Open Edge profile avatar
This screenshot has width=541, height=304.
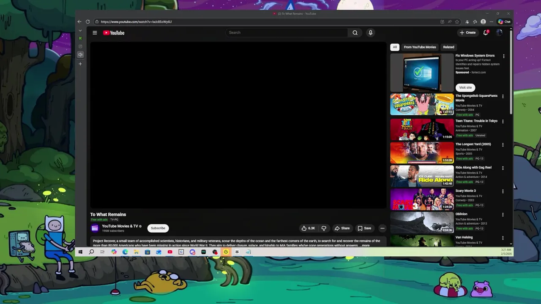(x=483, y=22)
